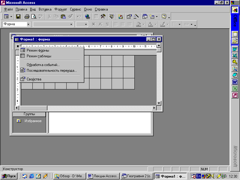The image size is (240, 180).
Task: Choose Последовательность перехода... context menu entry
Action: click(52, 70)
